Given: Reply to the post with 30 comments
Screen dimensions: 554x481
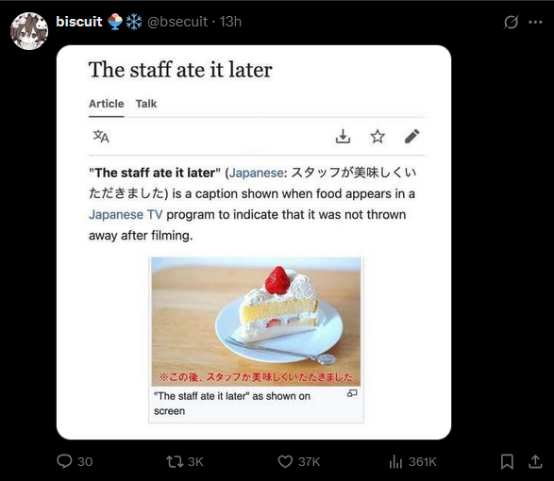Looking at the screenshot, I should [75, 461].
